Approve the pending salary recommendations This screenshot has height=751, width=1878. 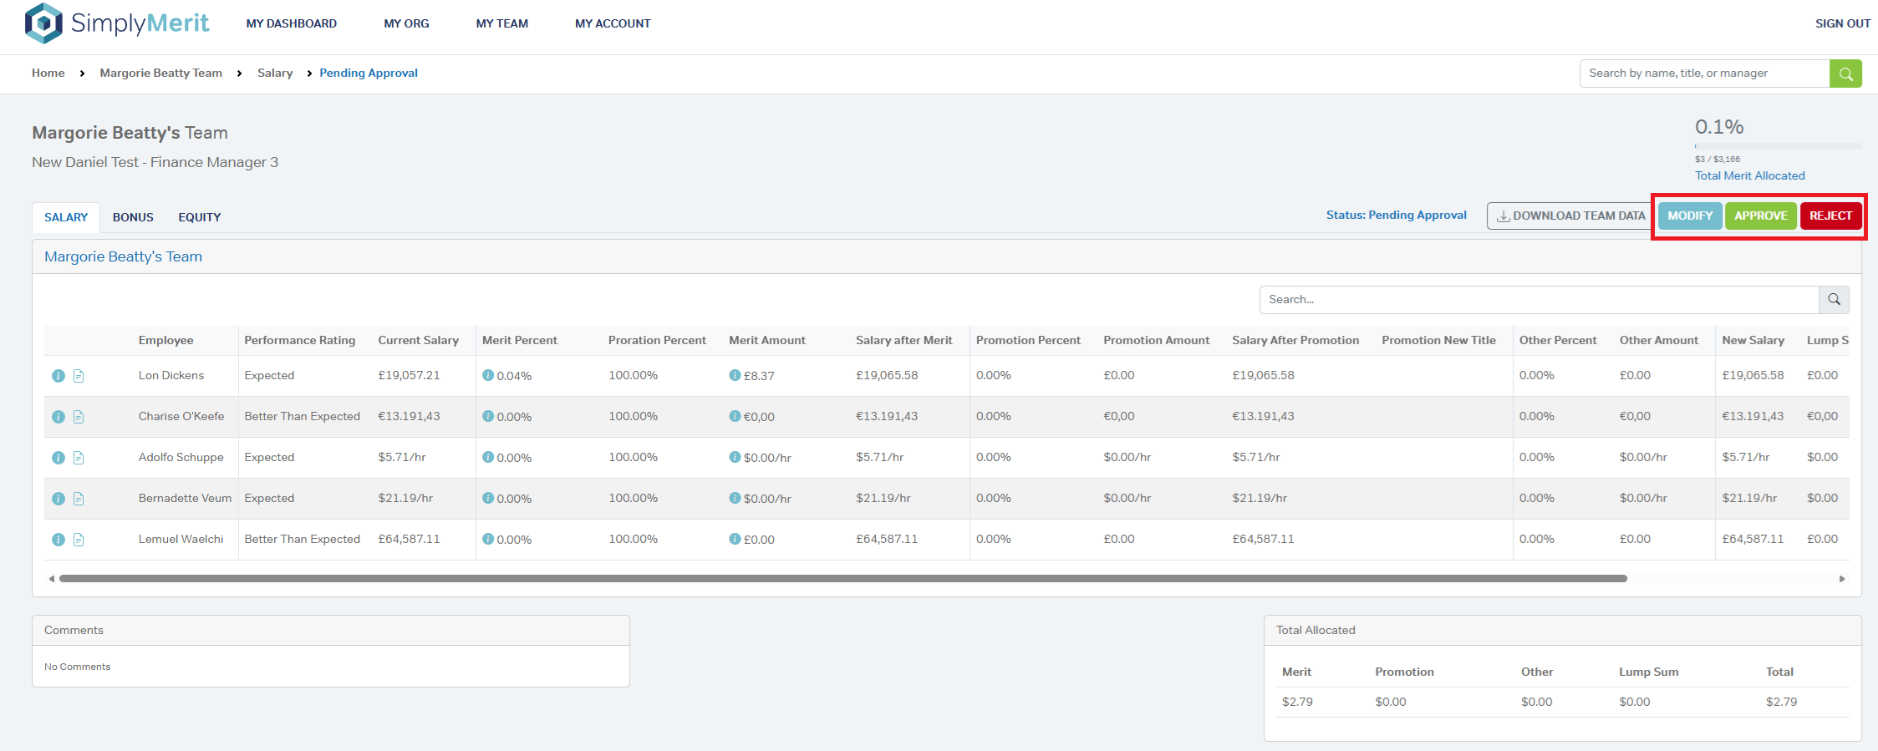tap(1760, 216)
